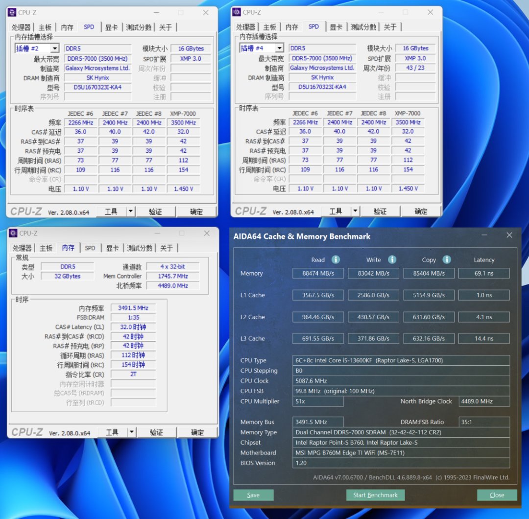This screenshot has height=519, width=529.
Task: Expand Tools dropdown arrow in top-left CPU-Z
Action: (131, 212)
